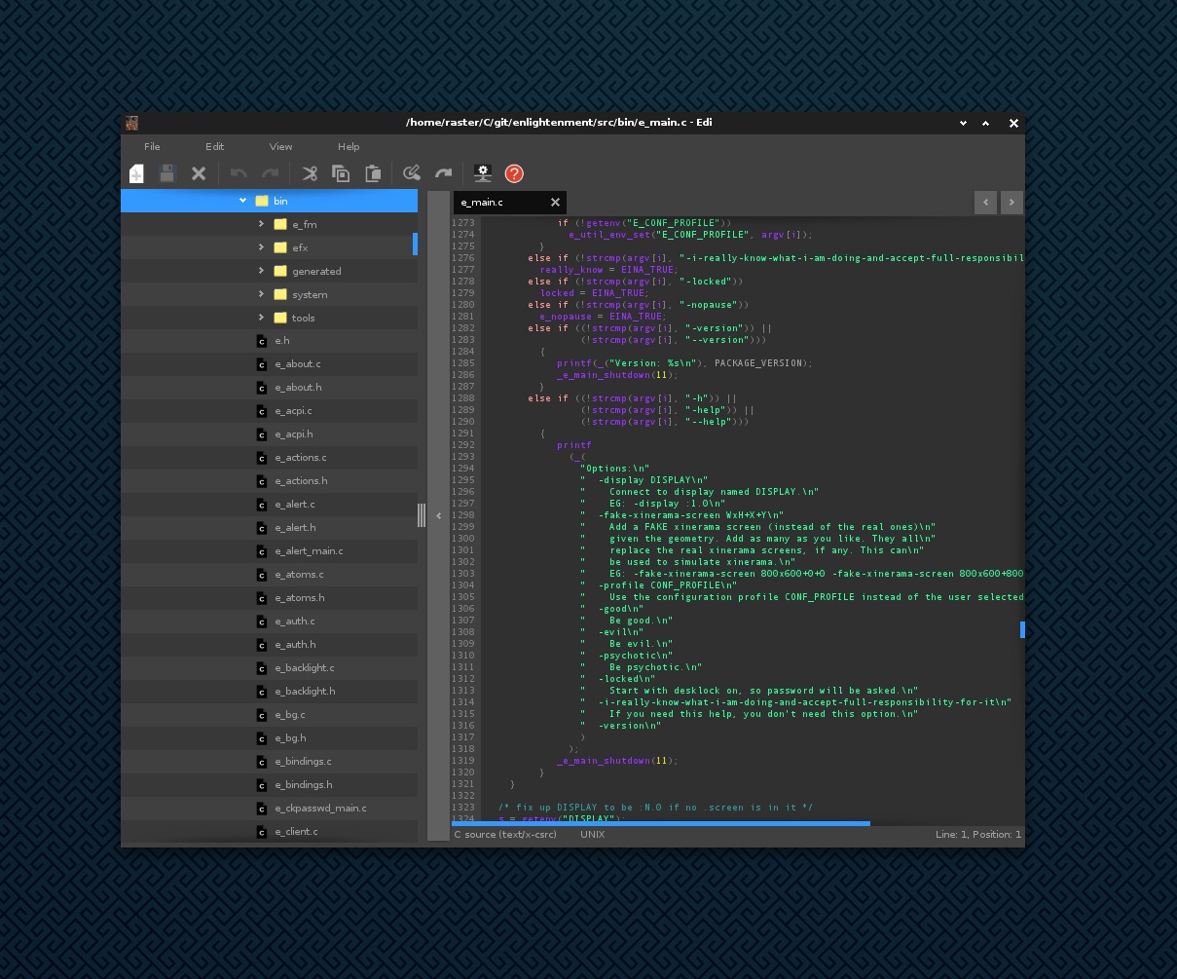Open e_ckpasswd_main.c file

click(x=269, y=809)
